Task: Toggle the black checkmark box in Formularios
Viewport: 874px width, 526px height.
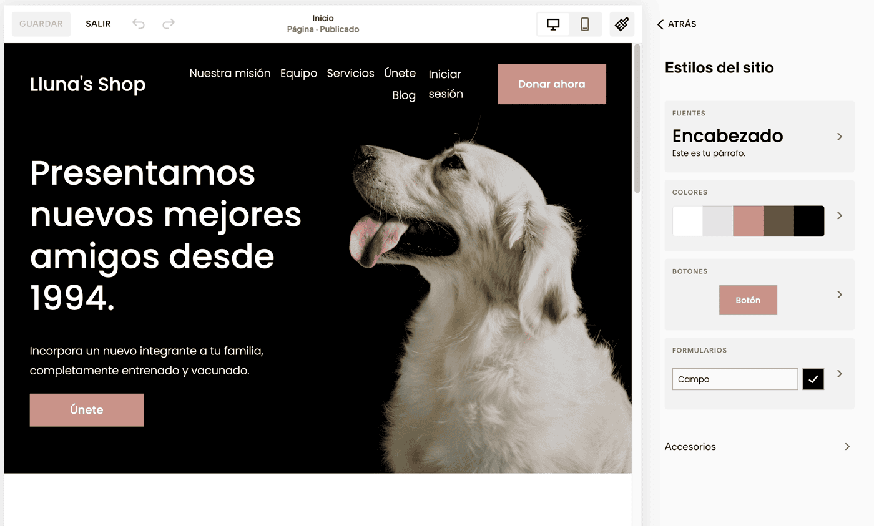Action: 813,379
